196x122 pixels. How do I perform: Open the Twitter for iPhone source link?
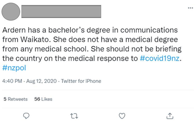(x=81, y=81)
